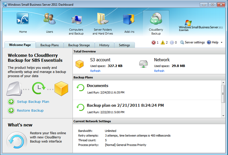This screenshot has width=228, height=155.
Task: Click Last Run 2/24/2011 6:35 PM text
Action: (x=106, y=93)
